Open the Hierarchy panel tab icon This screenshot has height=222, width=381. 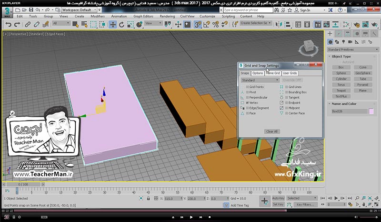[x=348, y=34]
